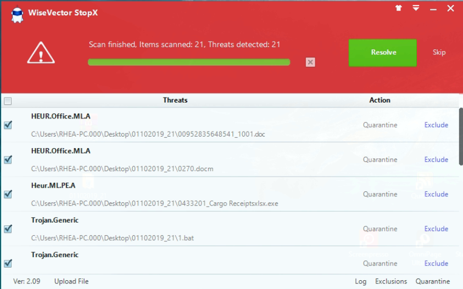Click the WiseVector StopX robot logo

(17, 14)
